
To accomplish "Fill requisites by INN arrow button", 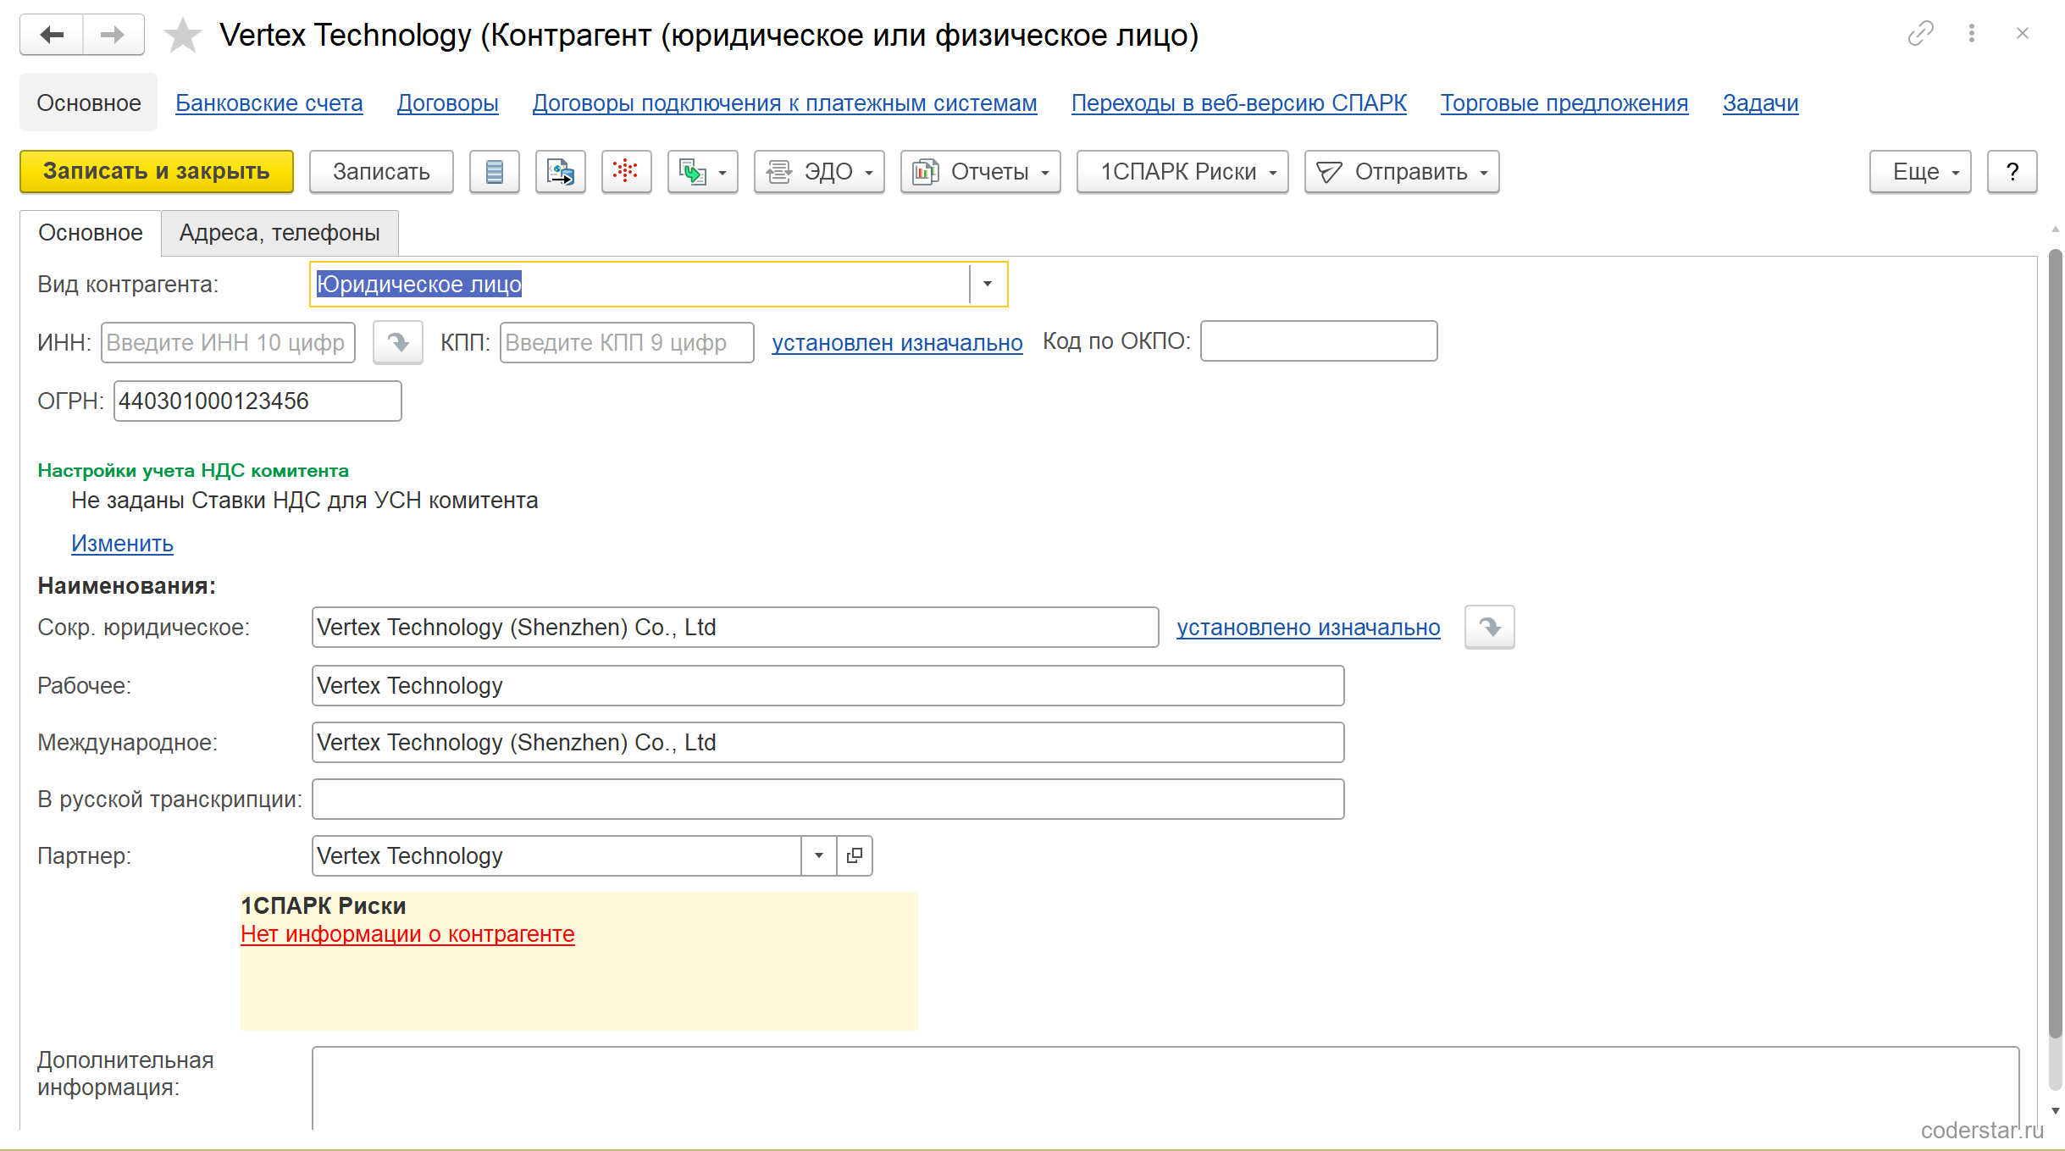I will 398,343.
